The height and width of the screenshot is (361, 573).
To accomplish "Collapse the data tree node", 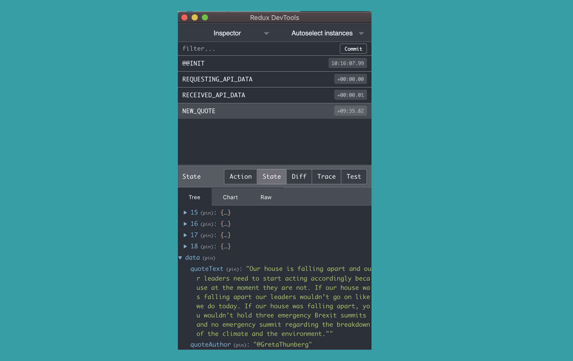I will pyautogui.click(x=180, y=258).
